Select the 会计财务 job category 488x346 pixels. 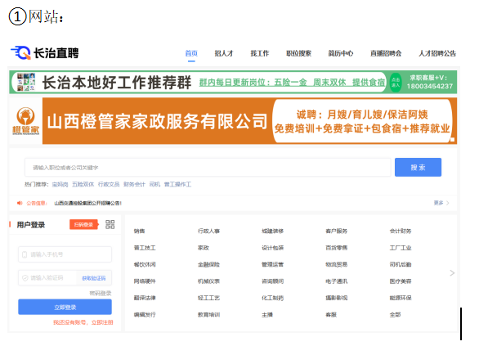coord(401,231)
